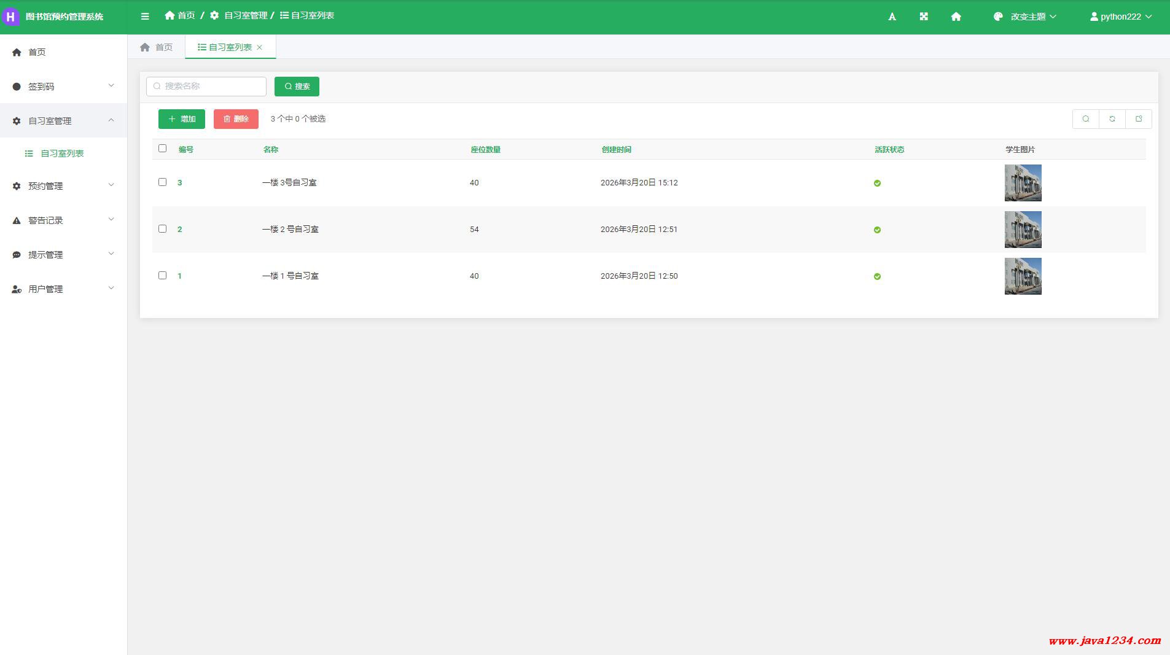Image resolution: width=1170 pixels, height=655 pixels.
Task: Refresh the table using the reload icon
Action: point(1112,119)
